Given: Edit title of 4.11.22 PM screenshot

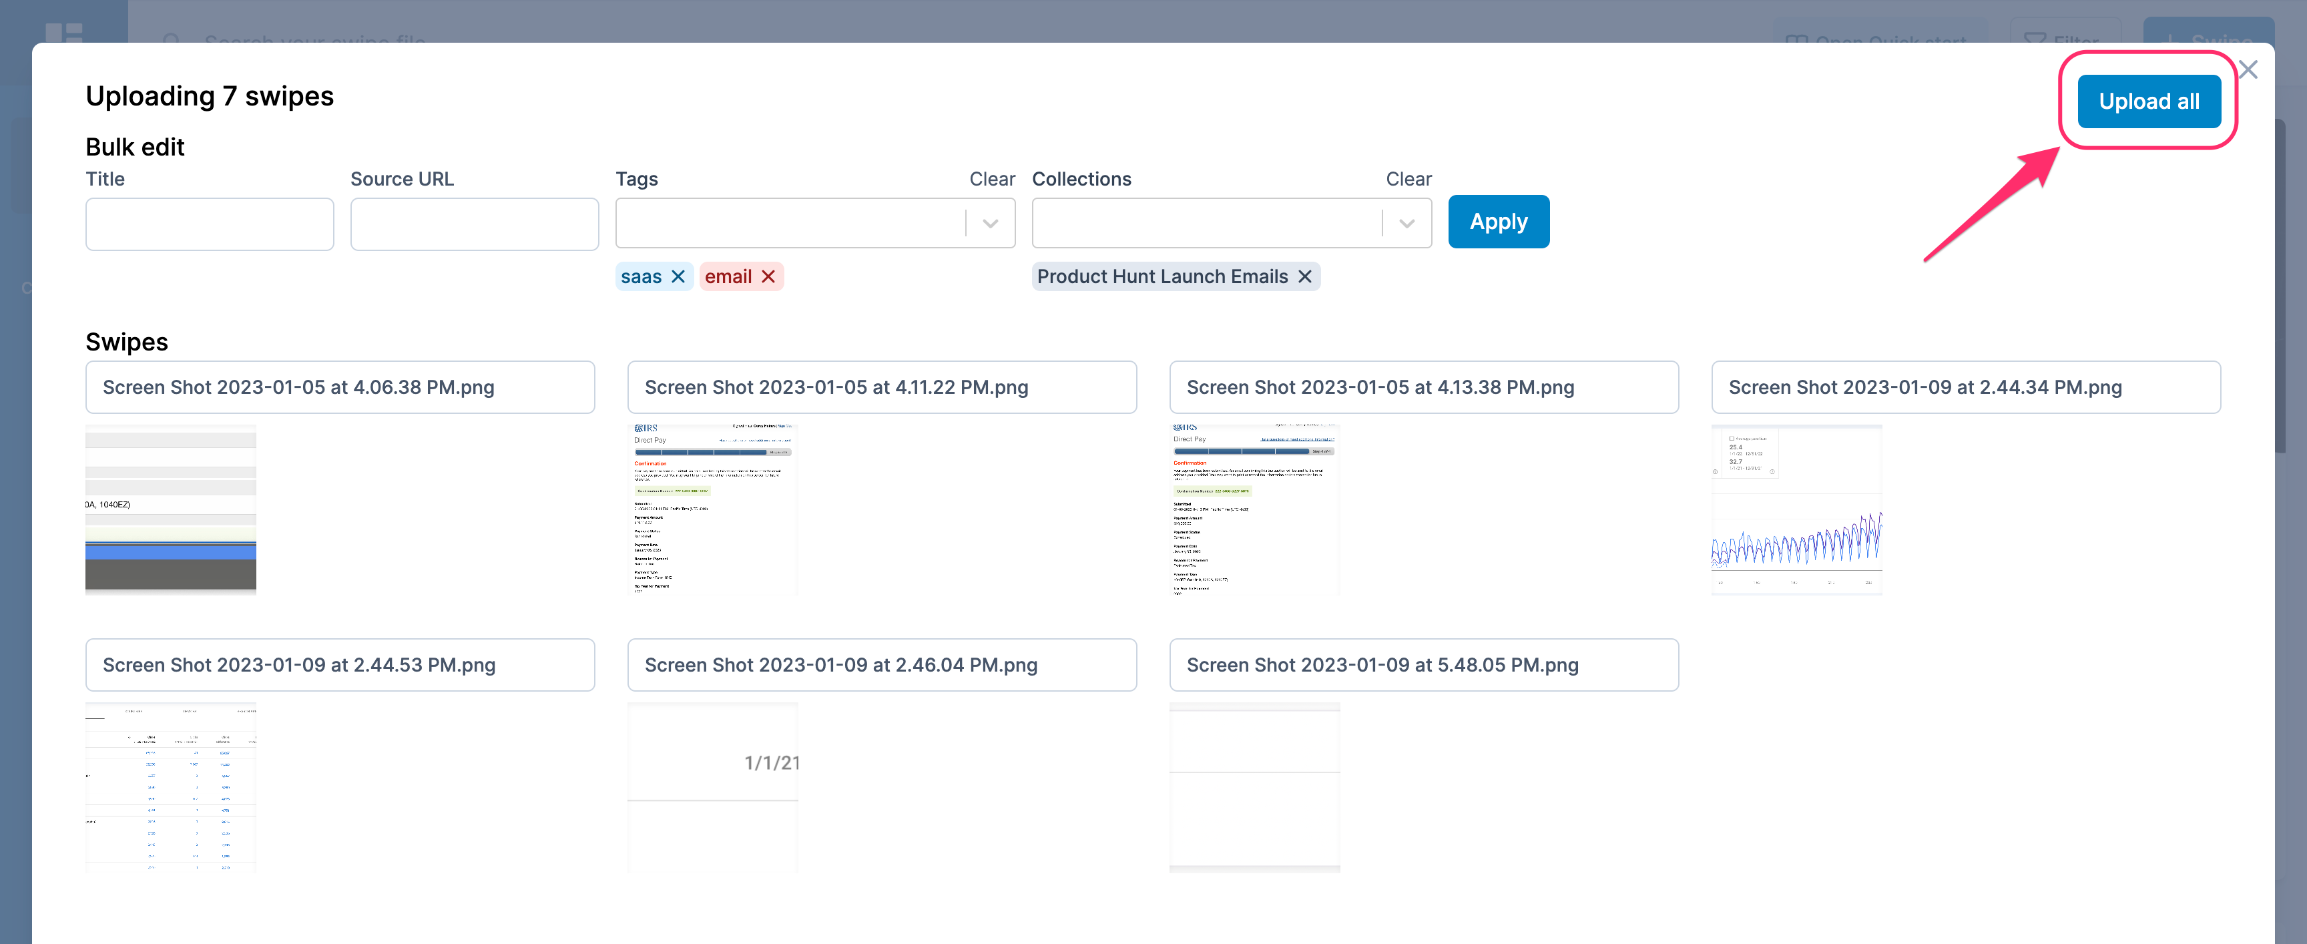Looking at the screenshot, I should [881, 387].
